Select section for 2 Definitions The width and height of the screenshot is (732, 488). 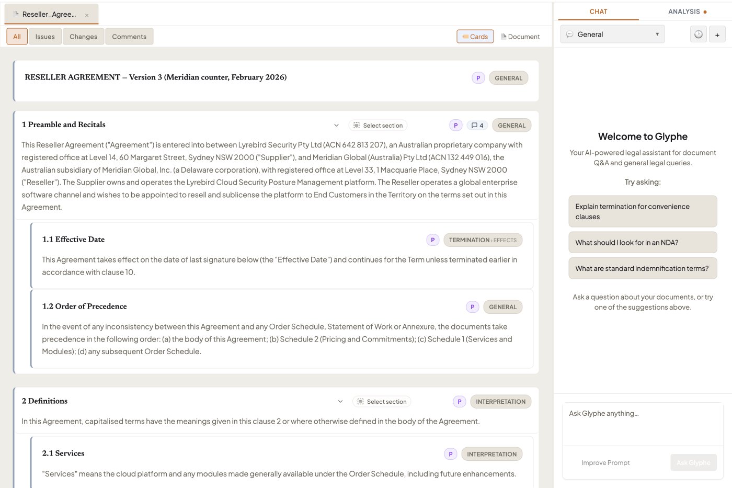[x=382, y=402]
